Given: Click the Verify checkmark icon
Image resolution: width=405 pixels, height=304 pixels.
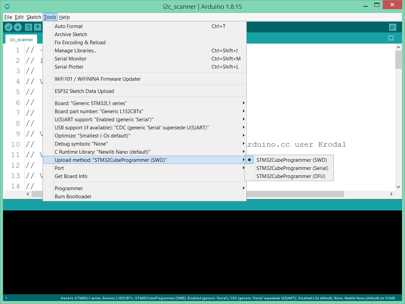Looking at the screenshot, I should [8, 27].
